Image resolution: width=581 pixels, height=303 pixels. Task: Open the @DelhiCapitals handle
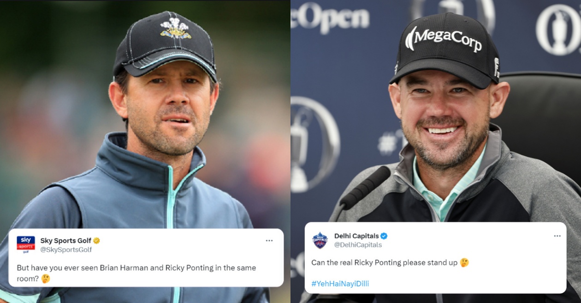[x=358, y=245]
